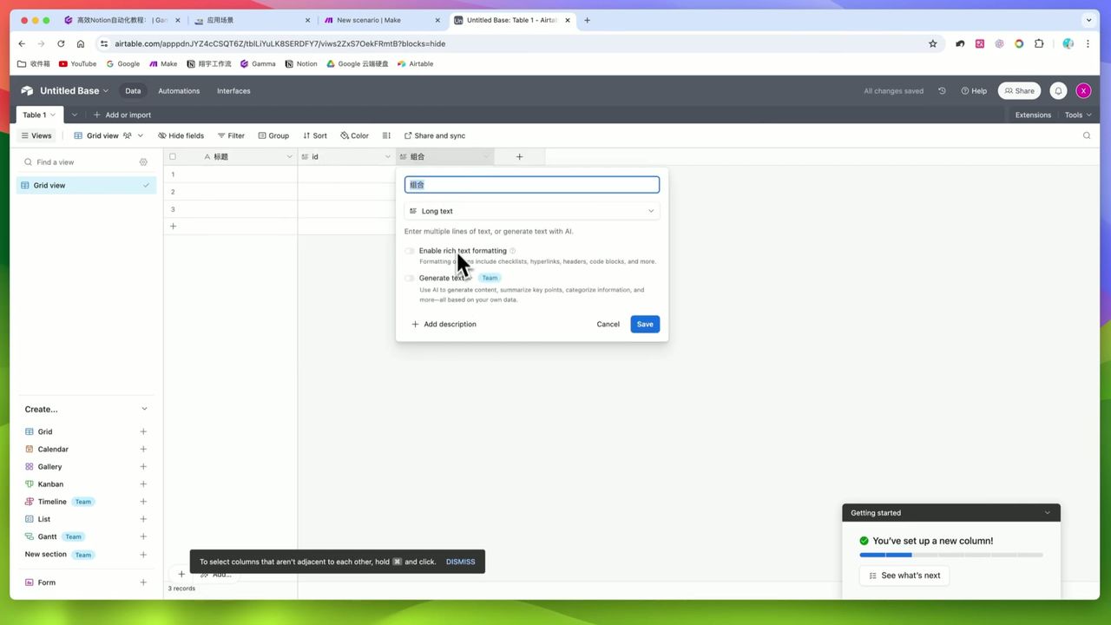Open view settings gear in sidebar
This screenshot has height=625, width=1111.
(144, 162)
